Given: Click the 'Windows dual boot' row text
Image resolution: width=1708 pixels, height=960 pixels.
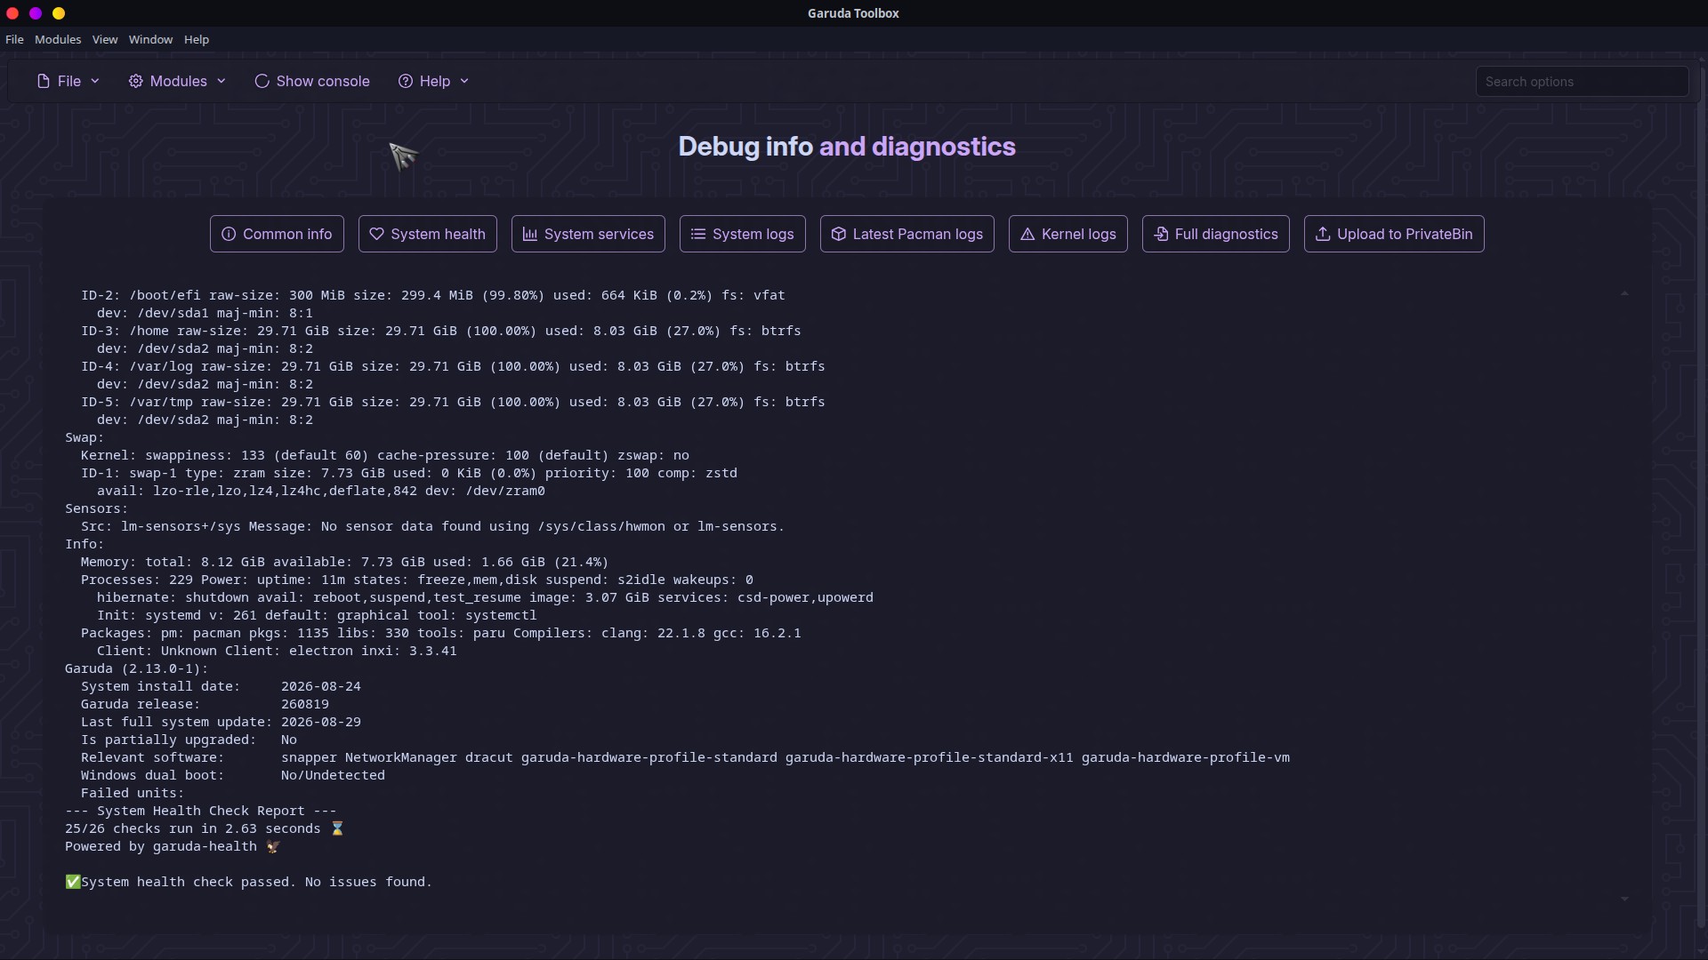Looking at the screenshot, I should [233, 775].
